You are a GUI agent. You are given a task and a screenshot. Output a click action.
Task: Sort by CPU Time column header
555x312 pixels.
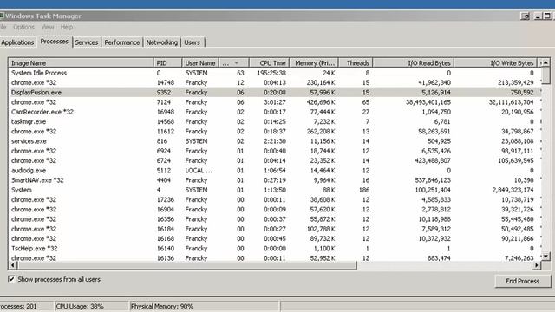tap(270, 63)
